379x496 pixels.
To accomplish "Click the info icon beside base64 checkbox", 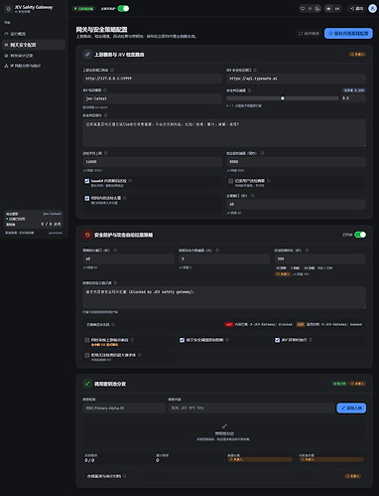I will (130, 181).
